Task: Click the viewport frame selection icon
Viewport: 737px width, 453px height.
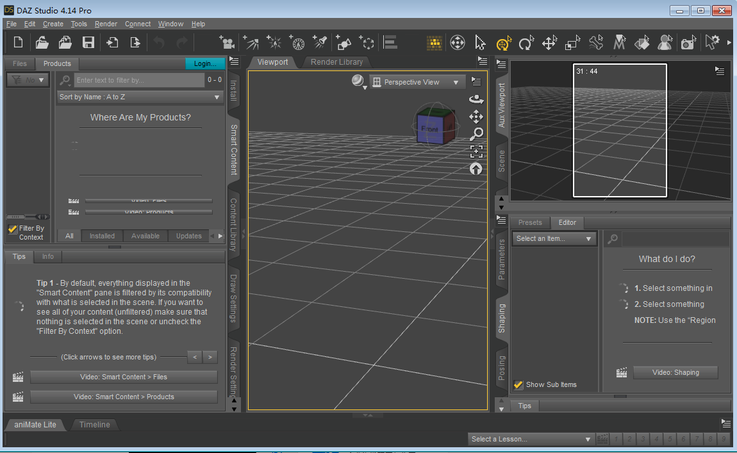Action: click(x=476, y=151)
